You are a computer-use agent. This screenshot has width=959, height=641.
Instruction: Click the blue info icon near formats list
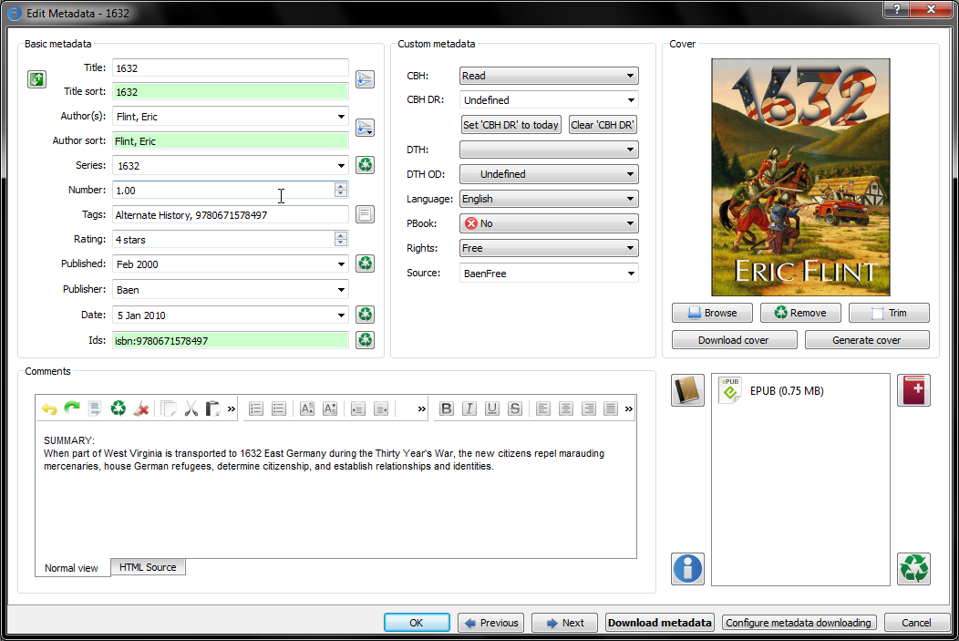(x=687, y=569)
